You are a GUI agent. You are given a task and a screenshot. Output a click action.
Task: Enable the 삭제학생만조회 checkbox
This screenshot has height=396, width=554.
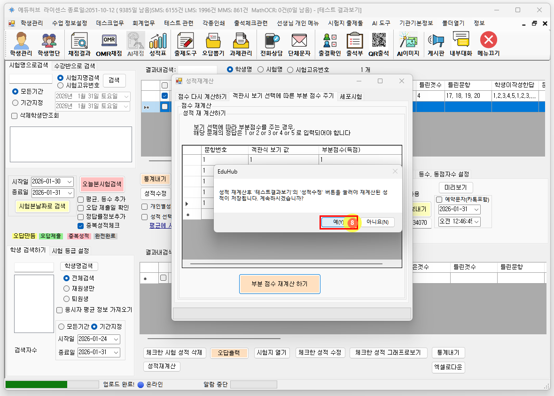[14, 115]
